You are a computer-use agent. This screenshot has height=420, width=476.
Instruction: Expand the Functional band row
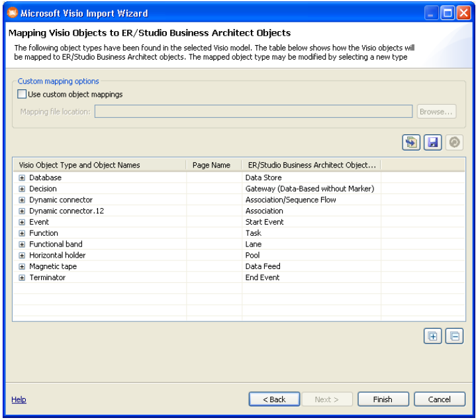pos(22,244)
